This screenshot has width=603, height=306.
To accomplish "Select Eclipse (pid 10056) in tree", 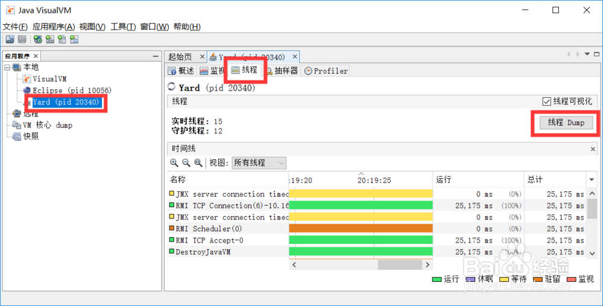I will point(68,91).
